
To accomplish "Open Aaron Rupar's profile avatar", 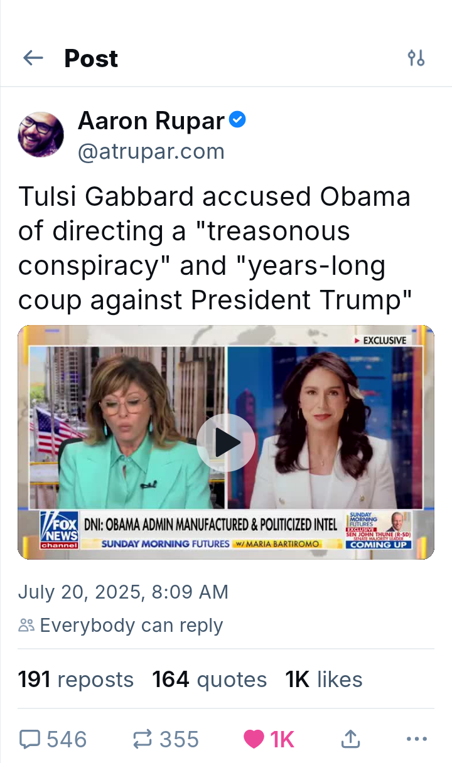I will pyautogui.click(x=41, y=134).
